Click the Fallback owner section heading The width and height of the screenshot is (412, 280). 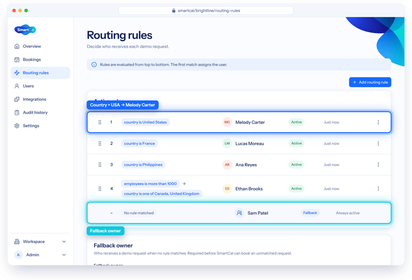(113, 245)
